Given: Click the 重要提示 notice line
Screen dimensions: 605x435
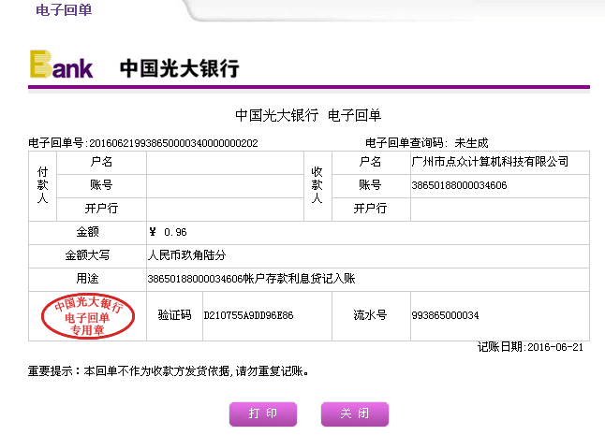Looking at the screenshot, I should 169,371.
